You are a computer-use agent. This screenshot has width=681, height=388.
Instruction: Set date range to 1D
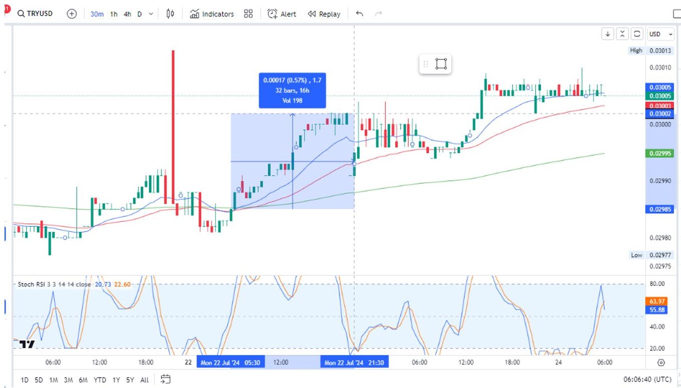(24, 380)
